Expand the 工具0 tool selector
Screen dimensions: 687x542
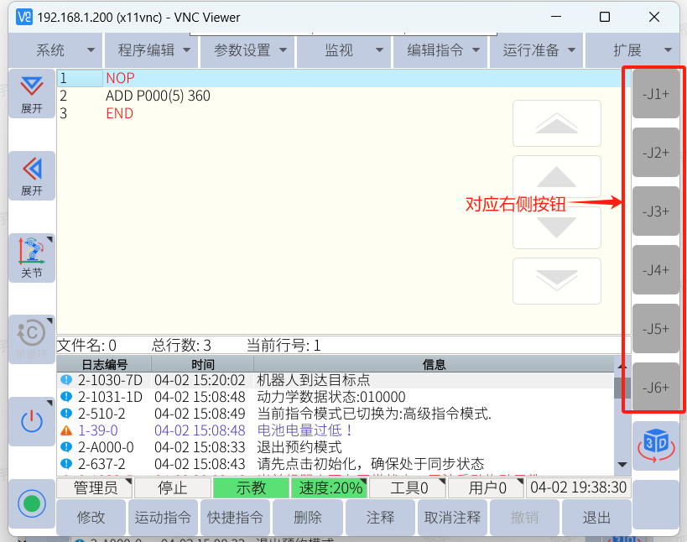(408, 487)
